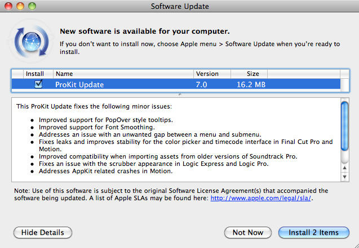
Task: Sort updates by Size column header
Action: [249, 74]
